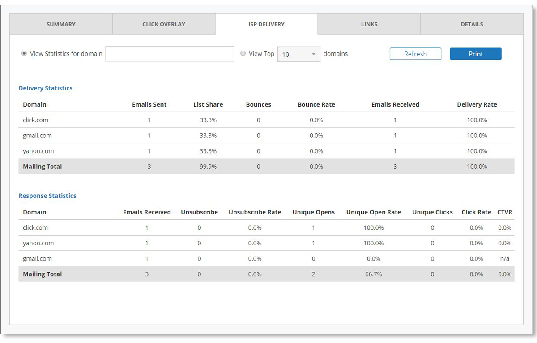Screen dimensions: 537x343
Task: Click the 100.0% unique open rate for yahoo.com
Action: tap(374, 243)
